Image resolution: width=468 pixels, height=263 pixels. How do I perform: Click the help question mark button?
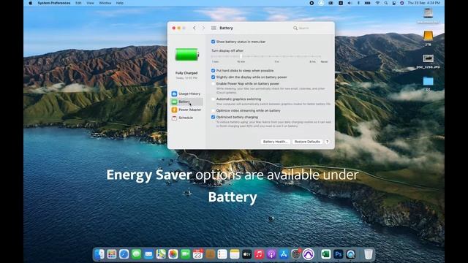pos(327,142)
